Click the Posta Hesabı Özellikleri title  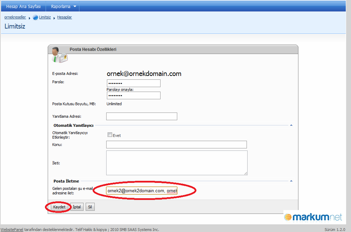[x=93, y=49]
